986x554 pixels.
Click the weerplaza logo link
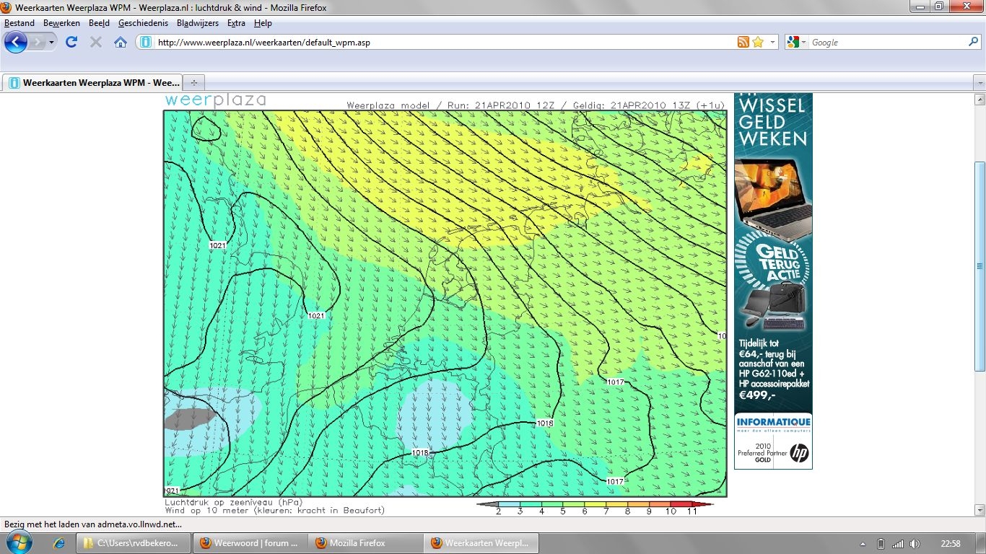(x=215, y=100)
